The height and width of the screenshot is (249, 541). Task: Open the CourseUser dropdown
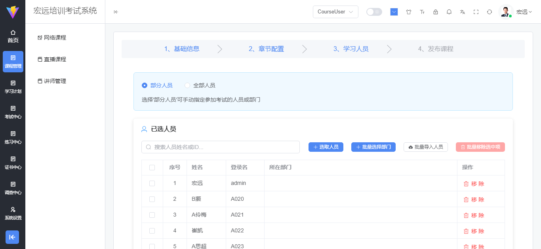tap(335, 12)
